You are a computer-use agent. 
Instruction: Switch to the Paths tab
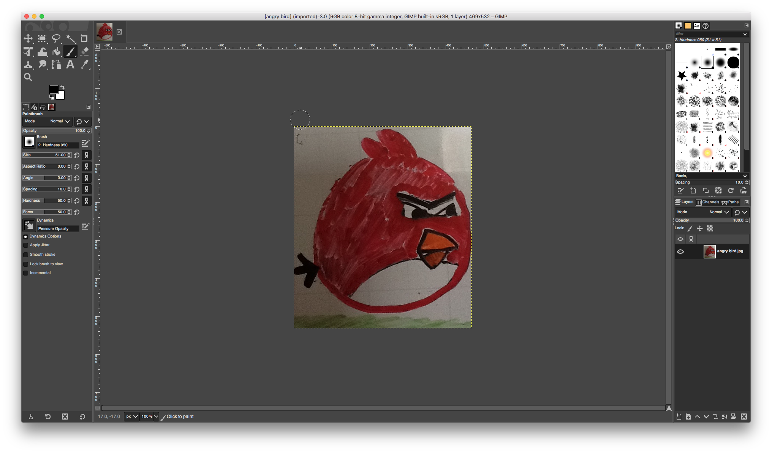point(730,202)
